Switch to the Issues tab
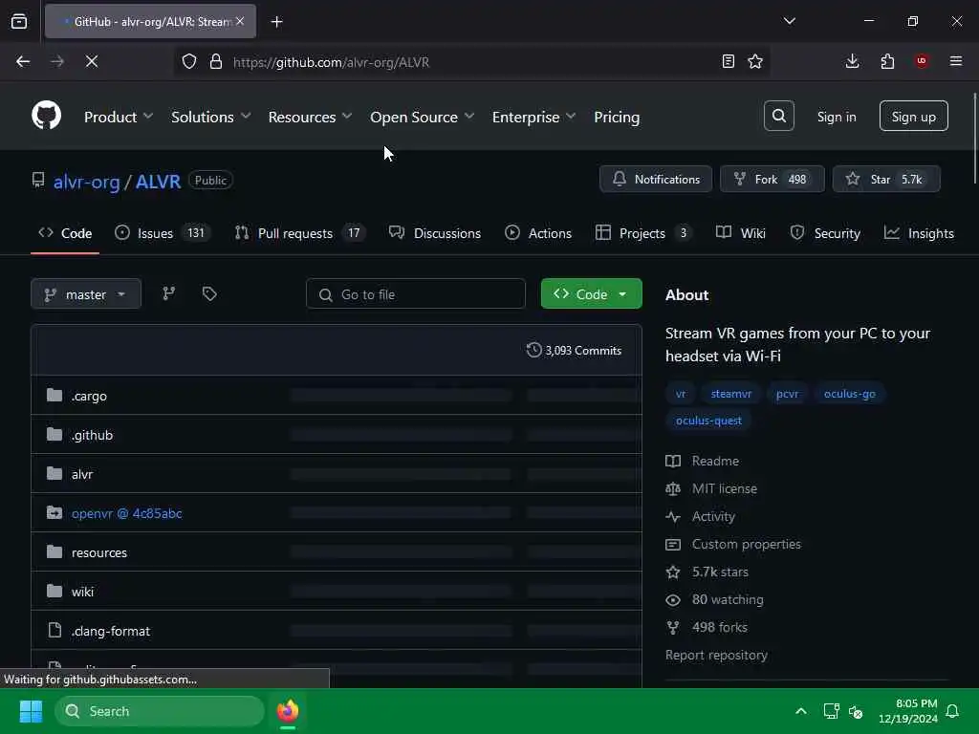Screen dimensions: 979x734 [163, 233]
